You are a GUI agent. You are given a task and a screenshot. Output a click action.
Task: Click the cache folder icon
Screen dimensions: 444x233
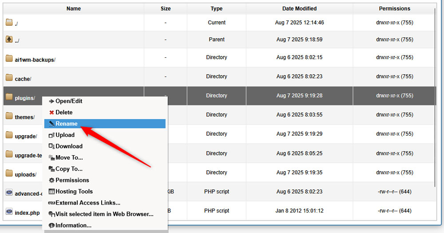[9, 77]
